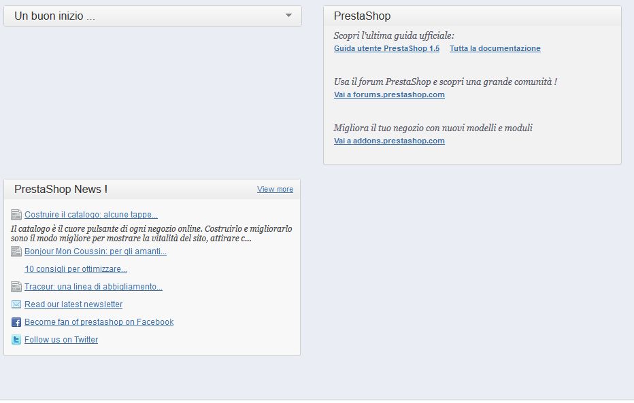Viewport: 634px width, 403px height.
Task: Click 'Follow us on Twitter' link
Action: tap(61, 340)
